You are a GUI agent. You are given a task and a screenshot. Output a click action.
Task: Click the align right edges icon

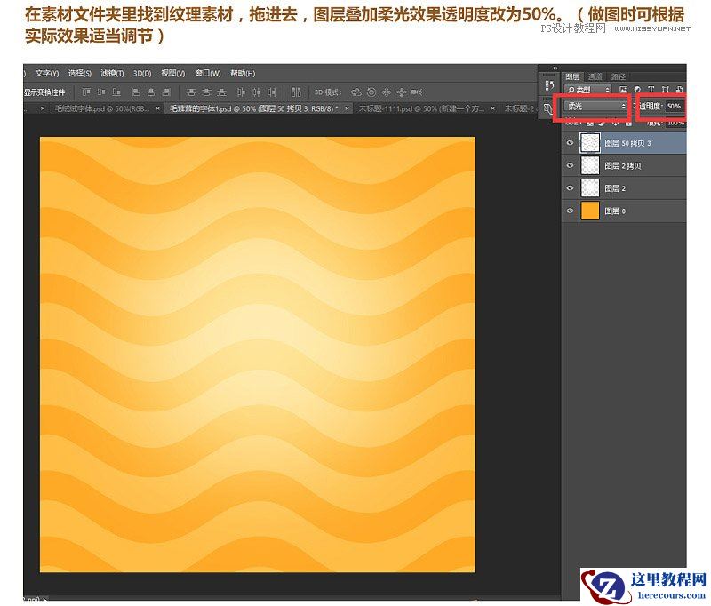coord(166,92)
